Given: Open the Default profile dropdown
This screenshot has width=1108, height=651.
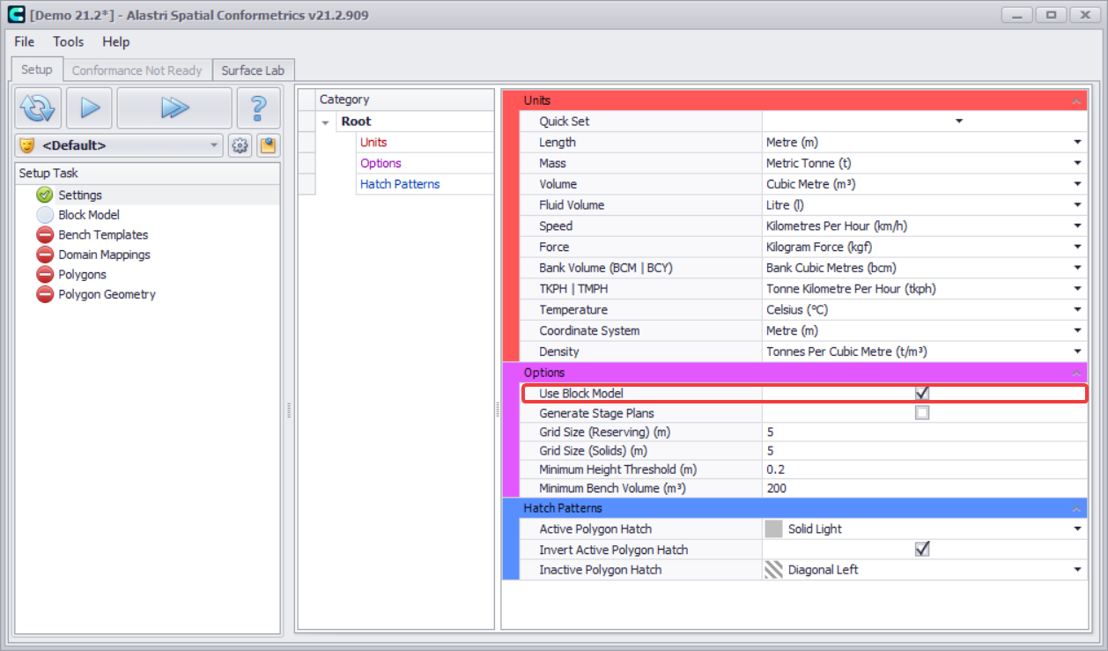Looking at the screenshot, I should coord(213,146).
